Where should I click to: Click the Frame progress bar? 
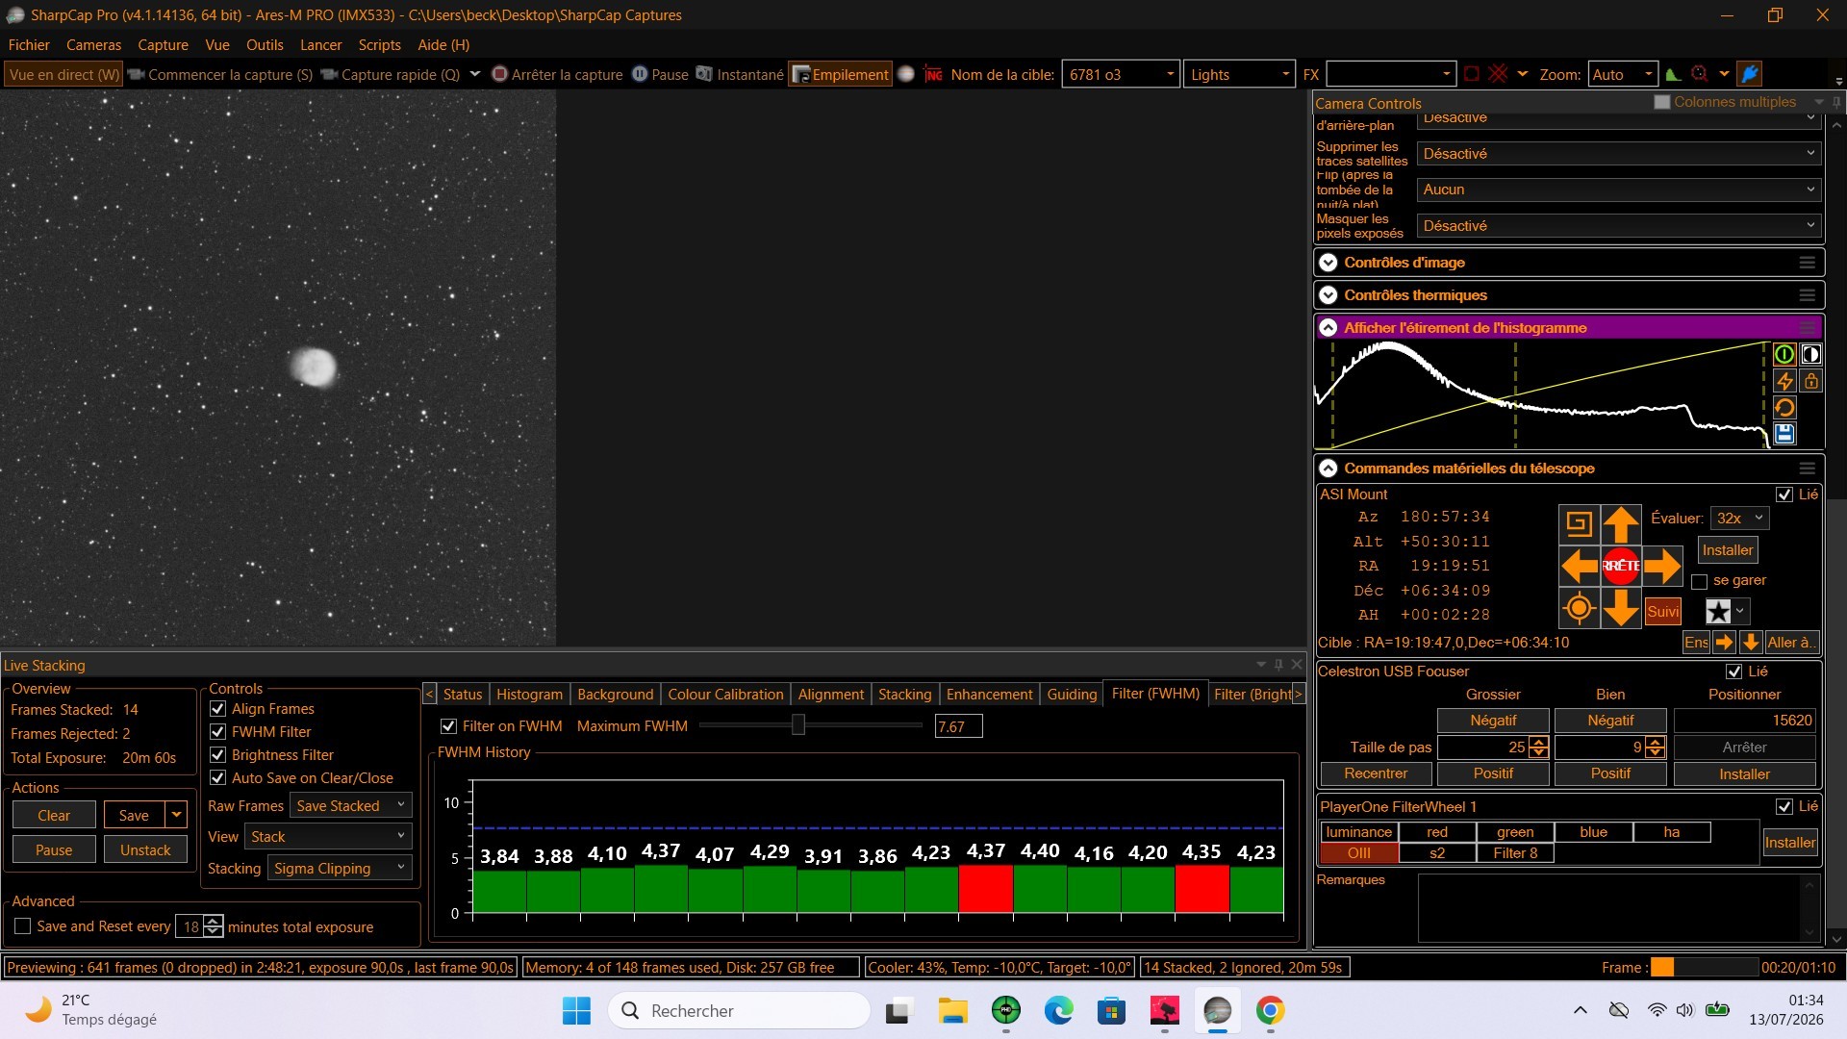click(1703, 968)
